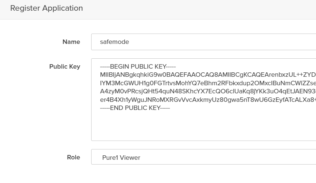The width and height of the screenshot is (316, 183).
Task: Click the "Name" field label
Action: pos(71,42)
